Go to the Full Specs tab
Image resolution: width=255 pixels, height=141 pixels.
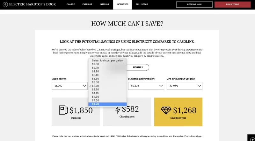point(141,4)
